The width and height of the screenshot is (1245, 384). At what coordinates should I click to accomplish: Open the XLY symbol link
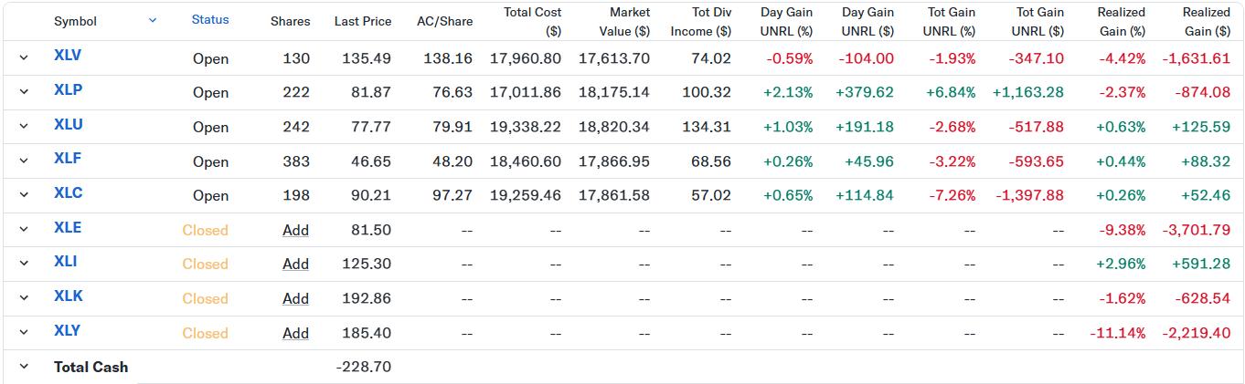click(x=67, y=330)
